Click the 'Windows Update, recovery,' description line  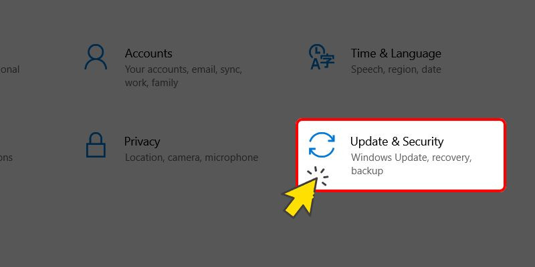411,158
